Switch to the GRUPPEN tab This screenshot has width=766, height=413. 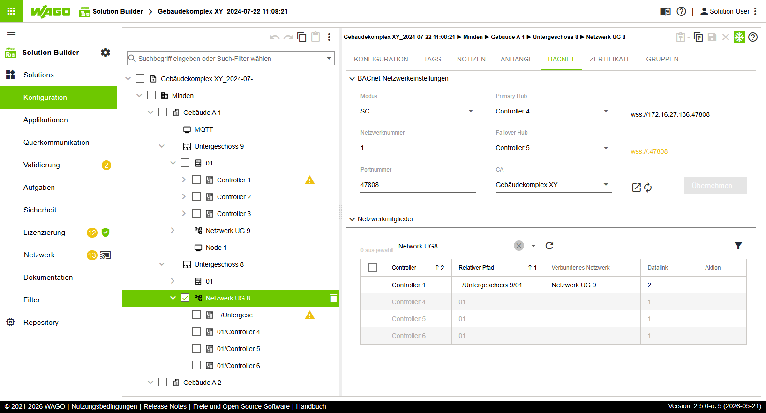coord(662,59)
